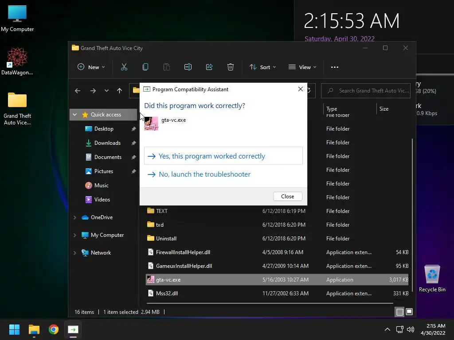Screen dimensions: 454x340
Task: Open volume speaker tray icon
Action: 410,329
